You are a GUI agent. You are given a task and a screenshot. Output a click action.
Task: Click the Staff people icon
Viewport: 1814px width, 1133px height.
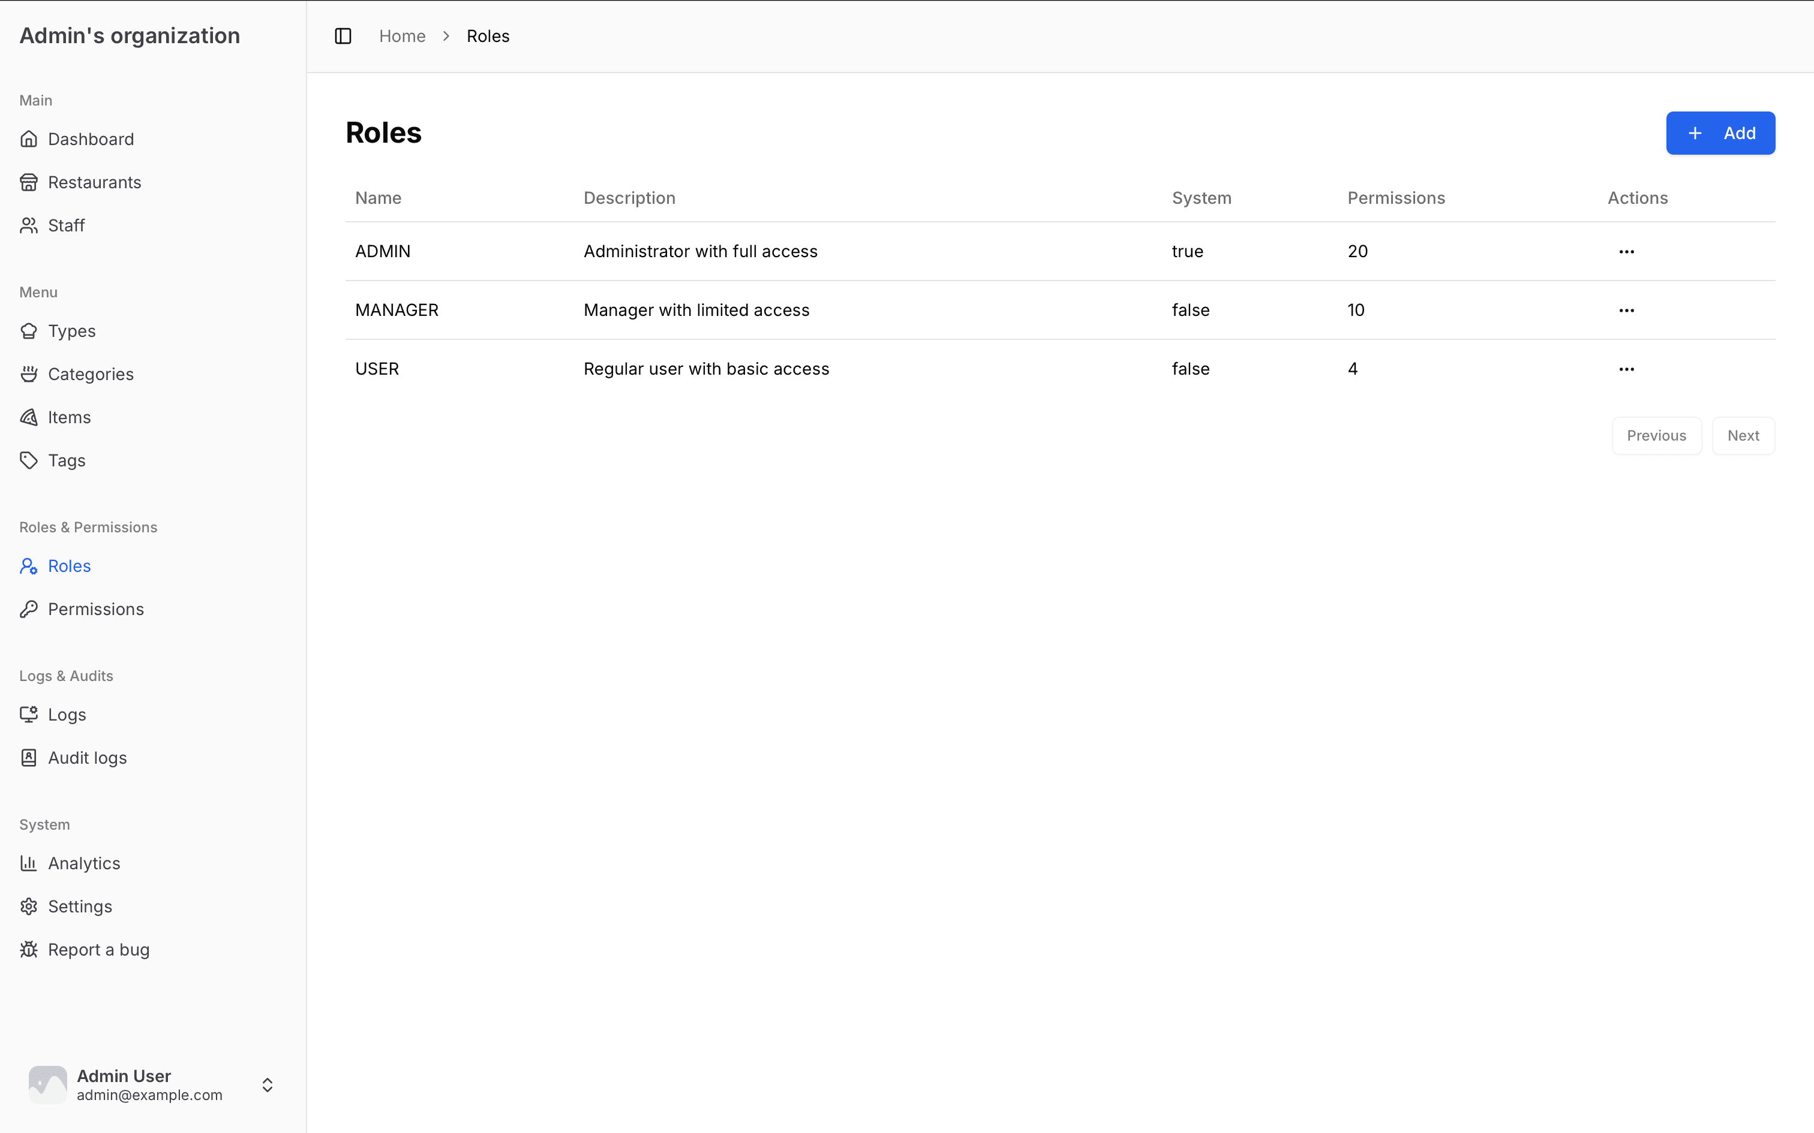pos(28,225)
